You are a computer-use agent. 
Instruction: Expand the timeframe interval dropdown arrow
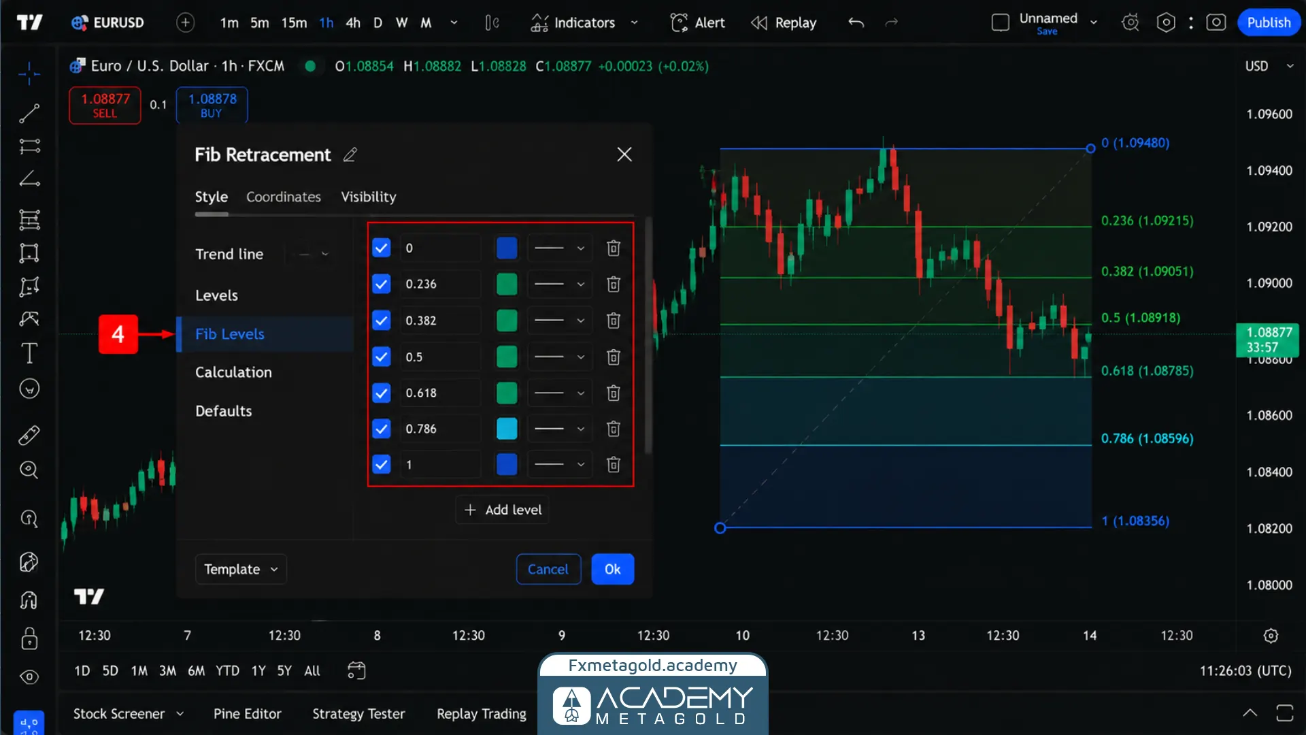(x=454, y=22)
